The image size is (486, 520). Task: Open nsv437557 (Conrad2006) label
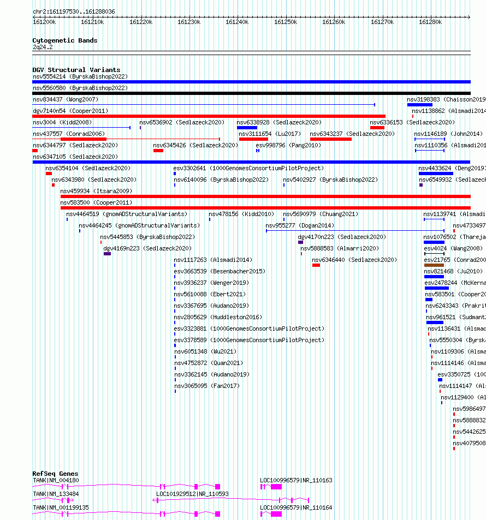click(69, 134)
